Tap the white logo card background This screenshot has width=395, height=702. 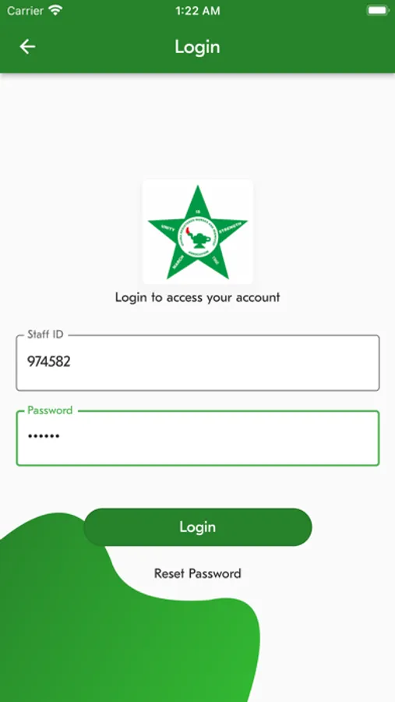click(198, 232)
